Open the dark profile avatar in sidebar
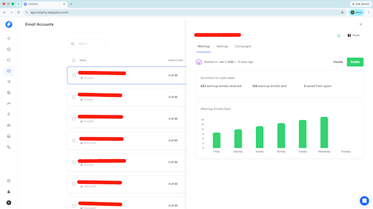 click(x=9, y=202)
